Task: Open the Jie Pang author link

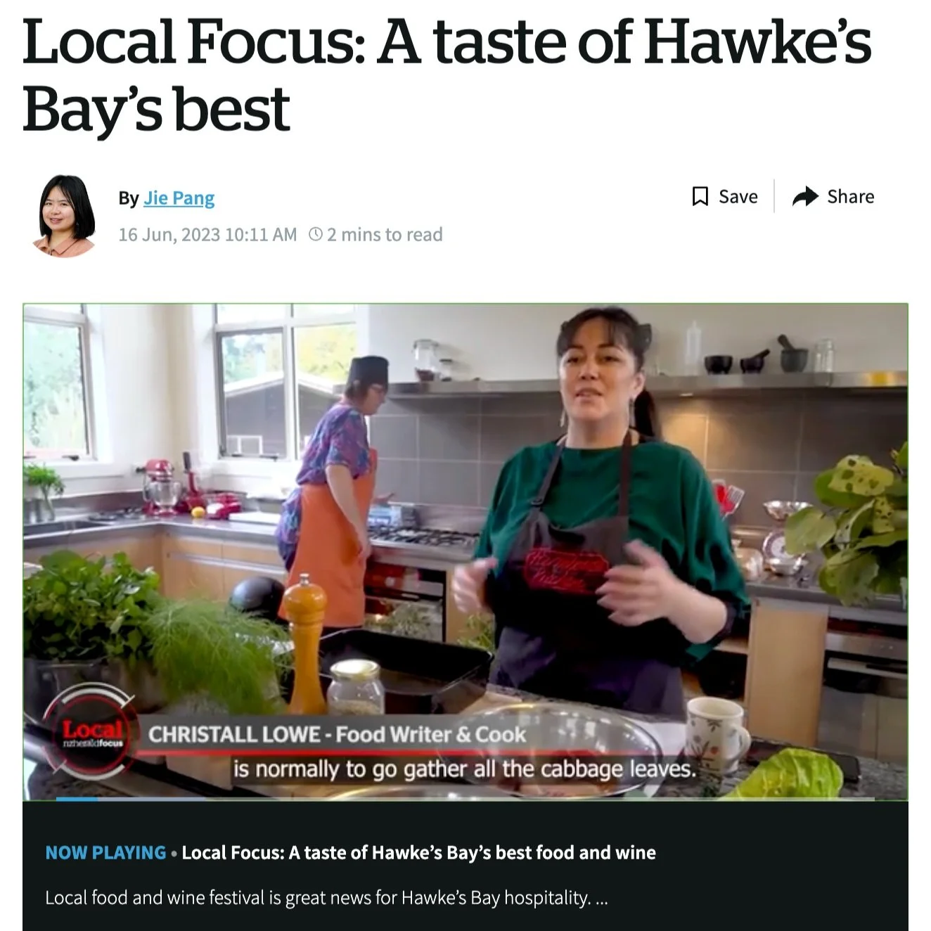Action: pos(179,198)
